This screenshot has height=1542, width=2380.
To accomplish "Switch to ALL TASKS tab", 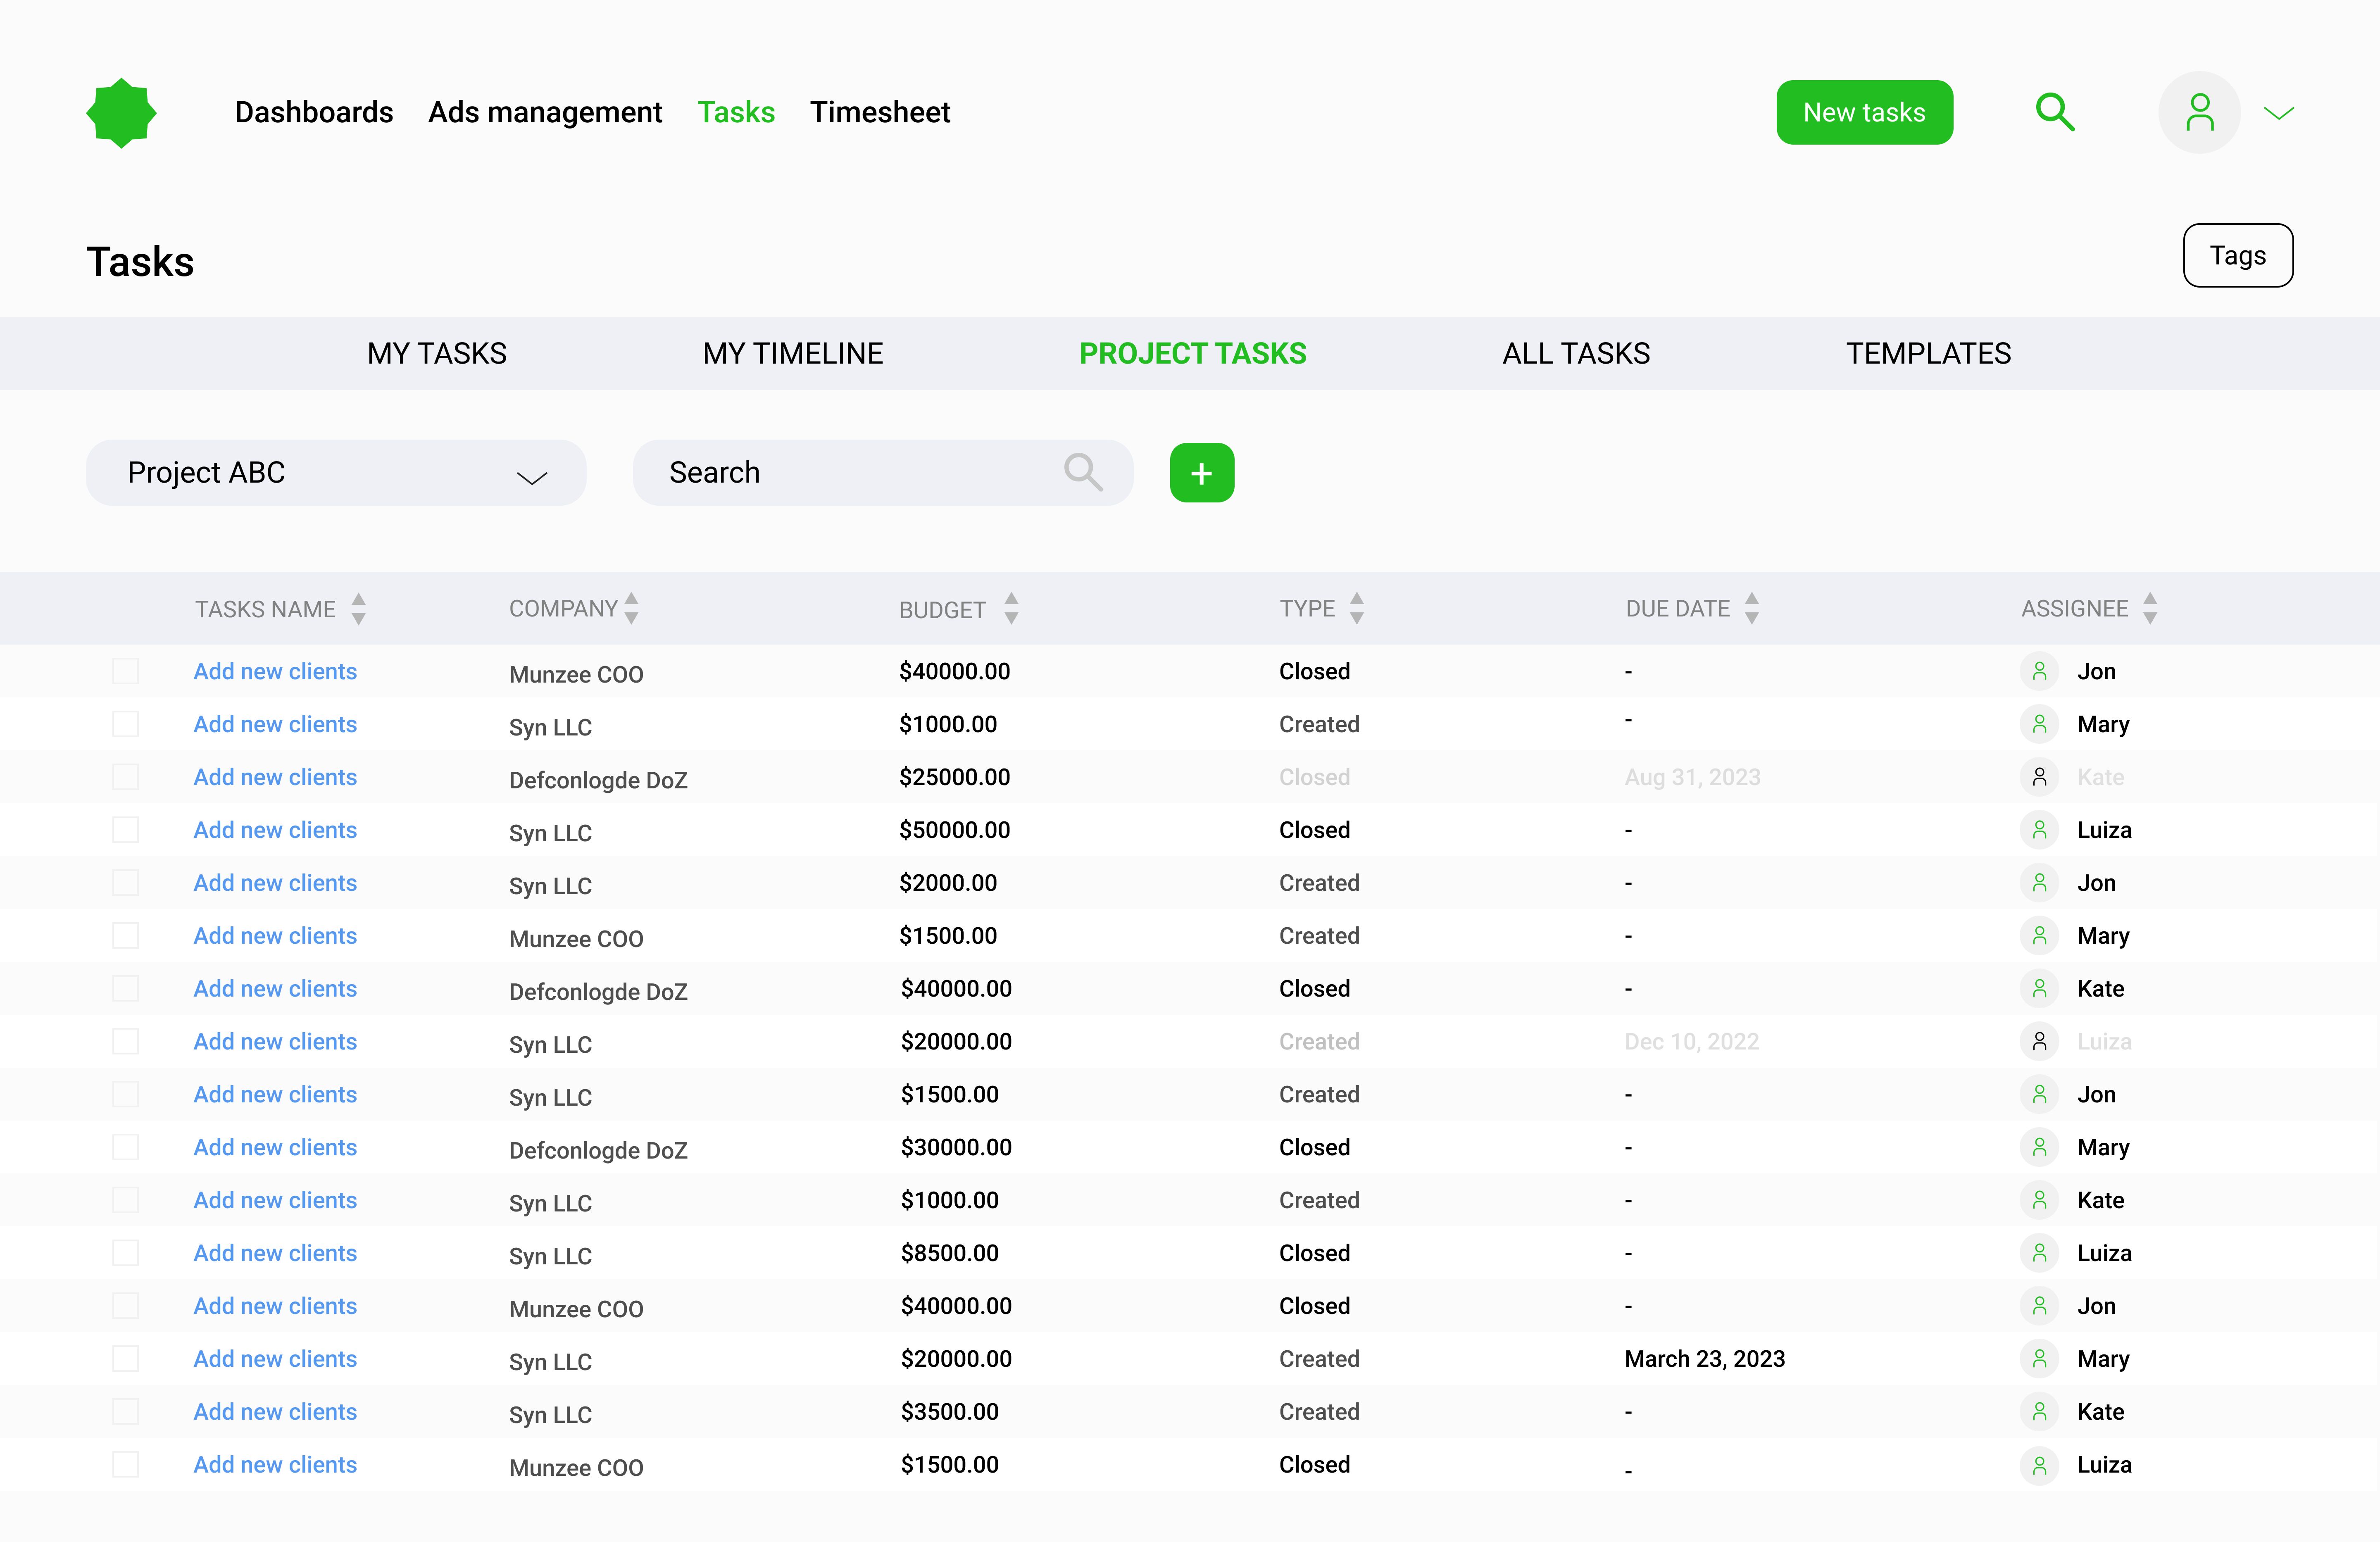I will pos(1576,353).
